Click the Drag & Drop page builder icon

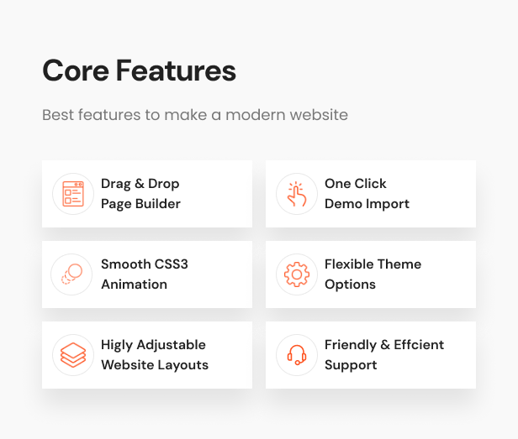pos(73,194)
